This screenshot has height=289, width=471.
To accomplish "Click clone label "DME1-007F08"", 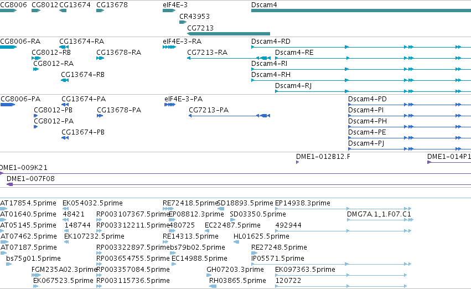I will pyautogui.click(x=30, y=179).
